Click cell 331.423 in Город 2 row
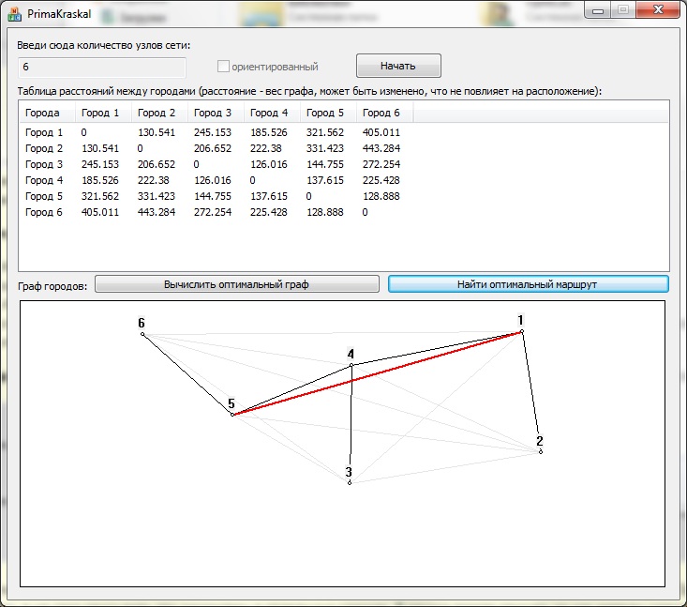This screenshot has height=607, width=687. pos(325,148)
